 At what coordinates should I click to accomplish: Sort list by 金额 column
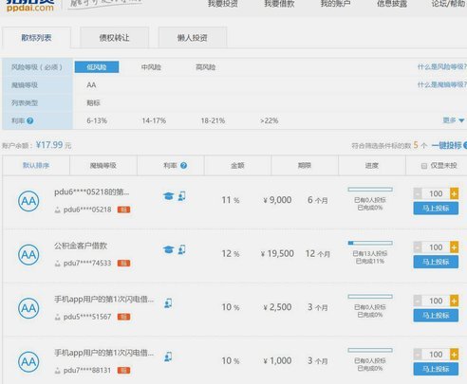(237, 165)
